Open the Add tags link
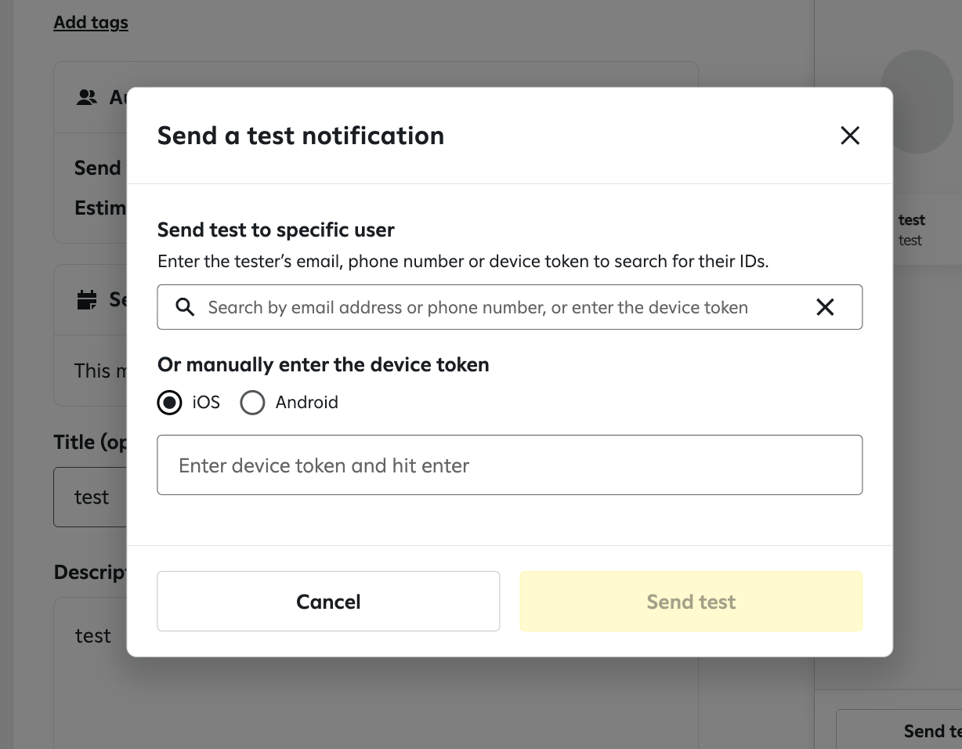Viewport: 962px width, 749px height. point(91,23)
